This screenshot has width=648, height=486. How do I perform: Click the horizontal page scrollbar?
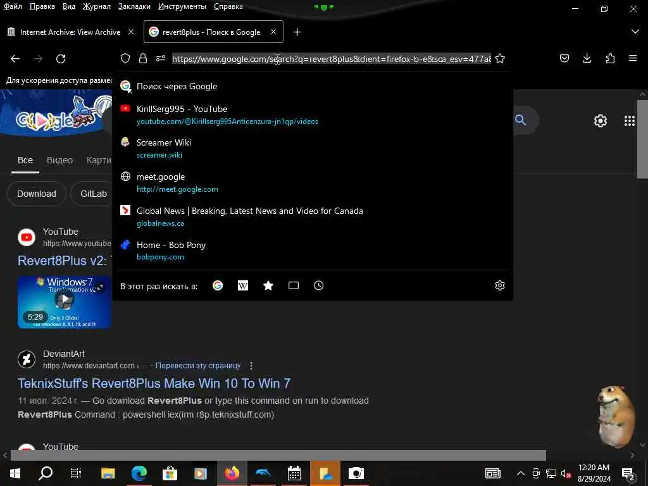click(278, 455)
